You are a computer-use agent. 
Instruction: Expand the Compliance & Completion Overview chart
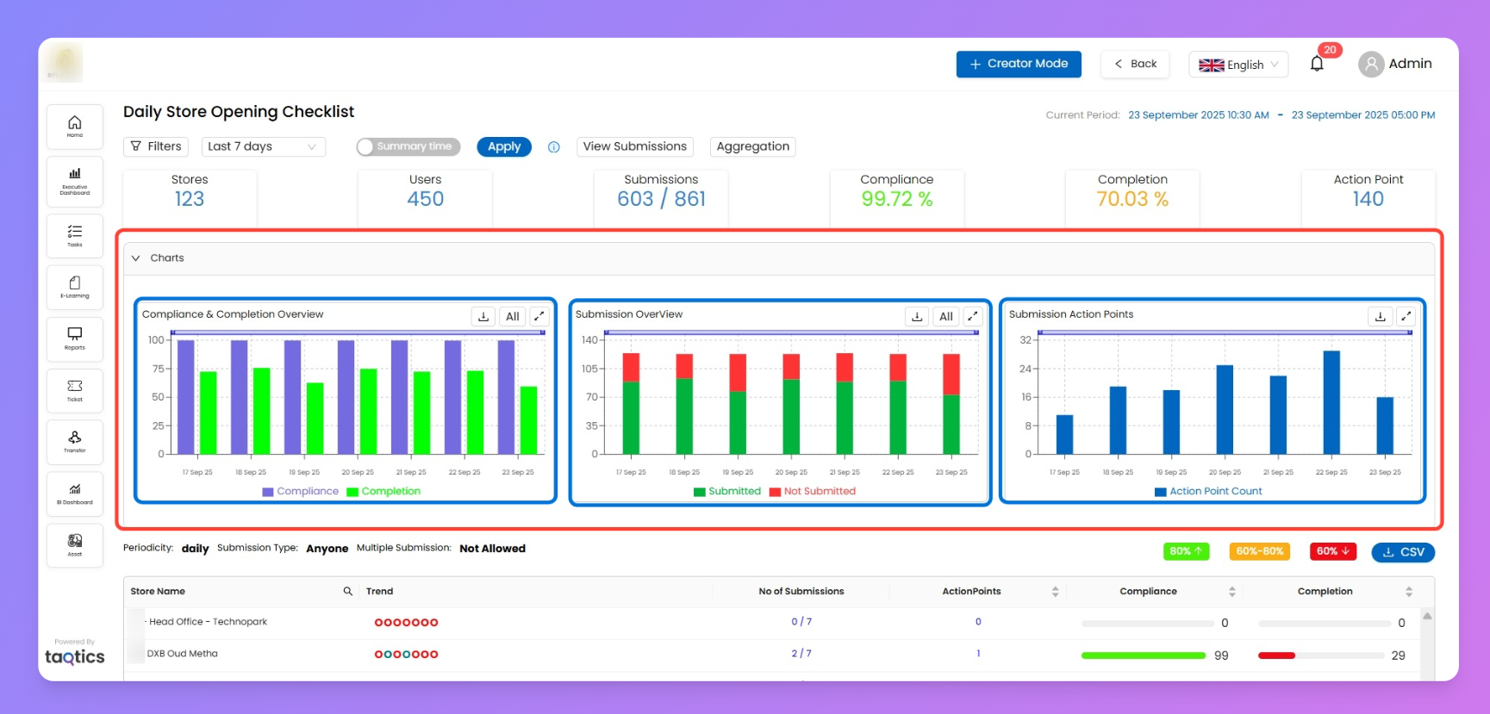click(x=539, y=316)
